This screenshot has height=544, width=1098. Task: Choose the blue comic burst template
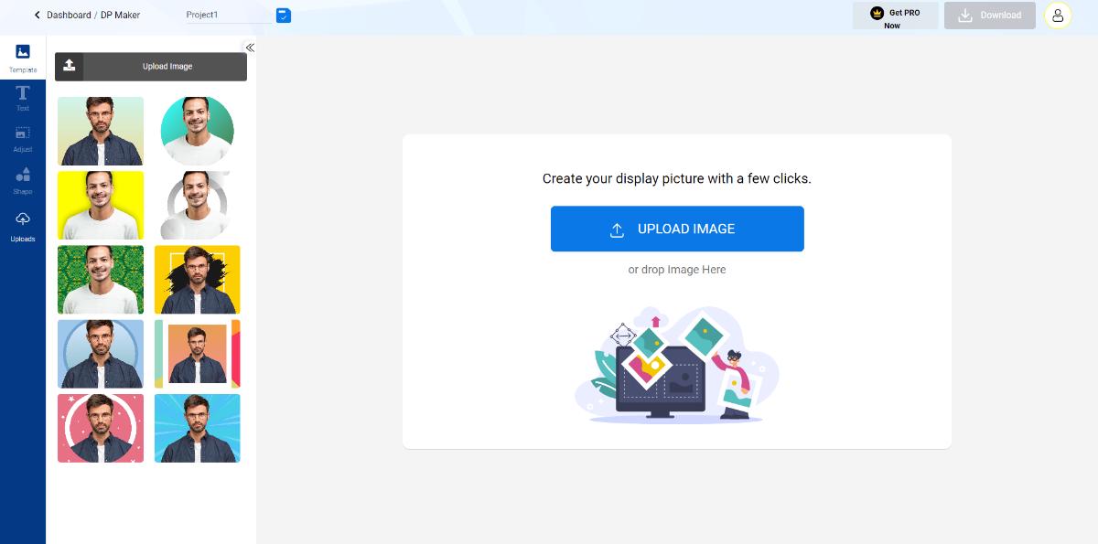pyautogui.click(x=197, y=428)
